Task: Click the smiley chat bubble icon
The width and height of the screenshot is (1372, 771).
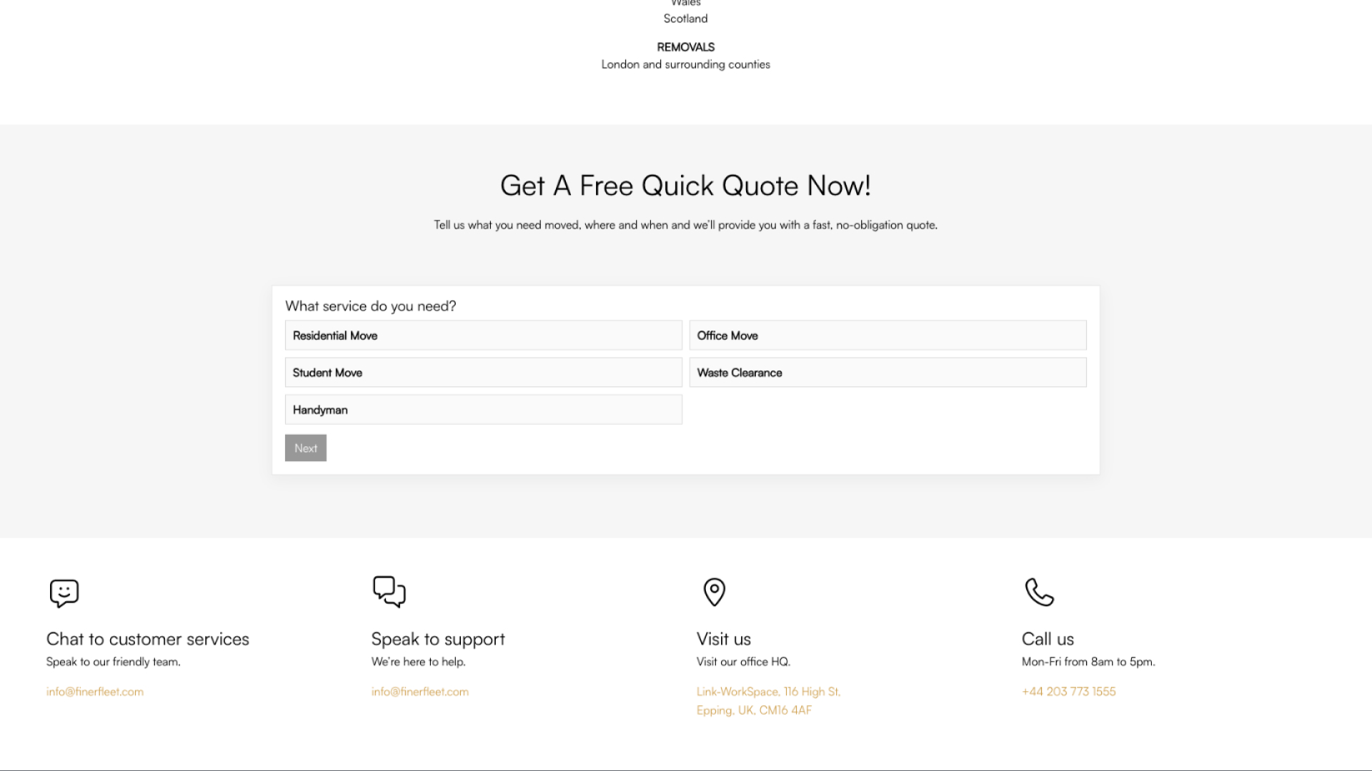Action: tap(64, 593)
